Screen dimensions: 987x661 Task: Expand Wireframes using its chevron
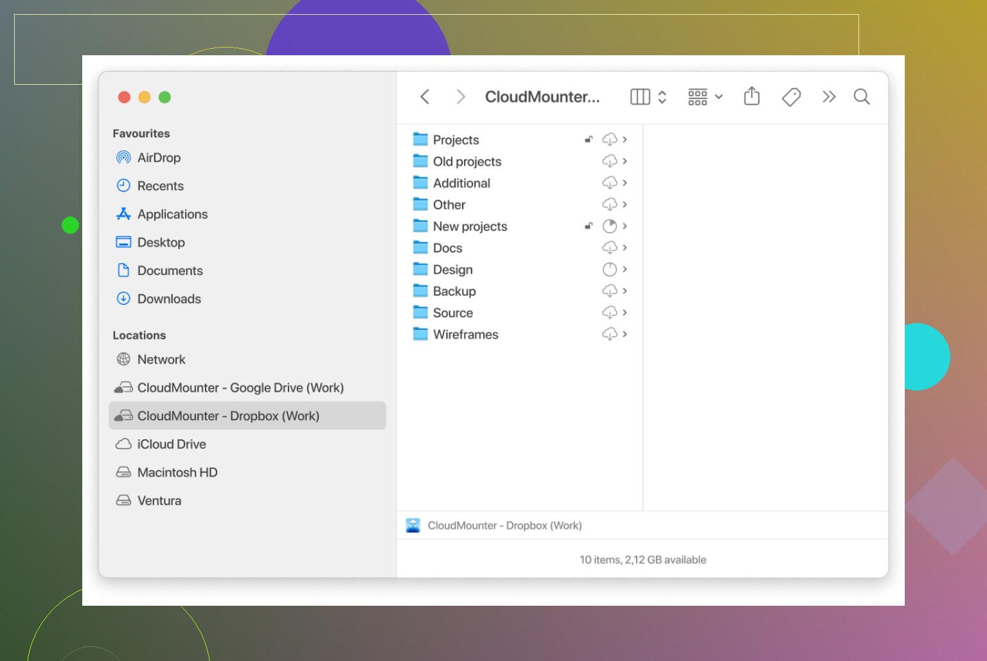click(x=625, y=334)
